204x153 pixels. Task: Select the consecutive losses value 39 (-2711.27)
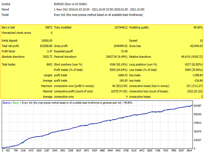tap(194, 86)
